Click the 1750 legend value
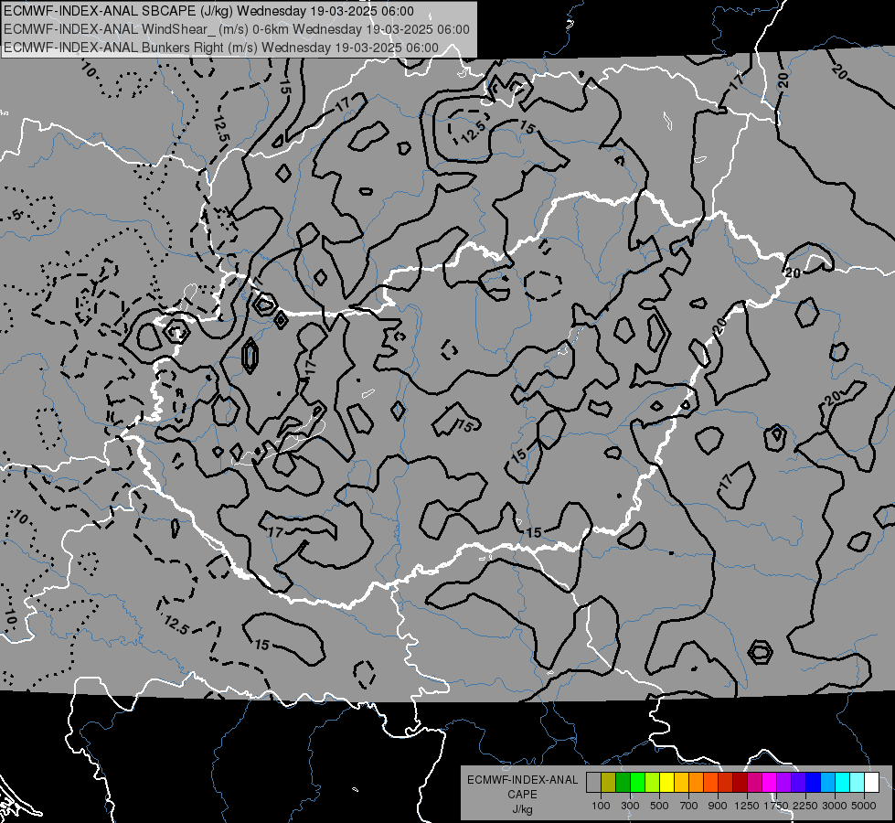 pos(776,806)
